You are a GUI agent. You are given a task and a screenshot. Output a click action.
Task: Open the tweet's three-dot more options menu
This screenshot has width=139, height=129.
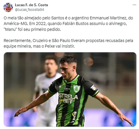tap(134, 5)
